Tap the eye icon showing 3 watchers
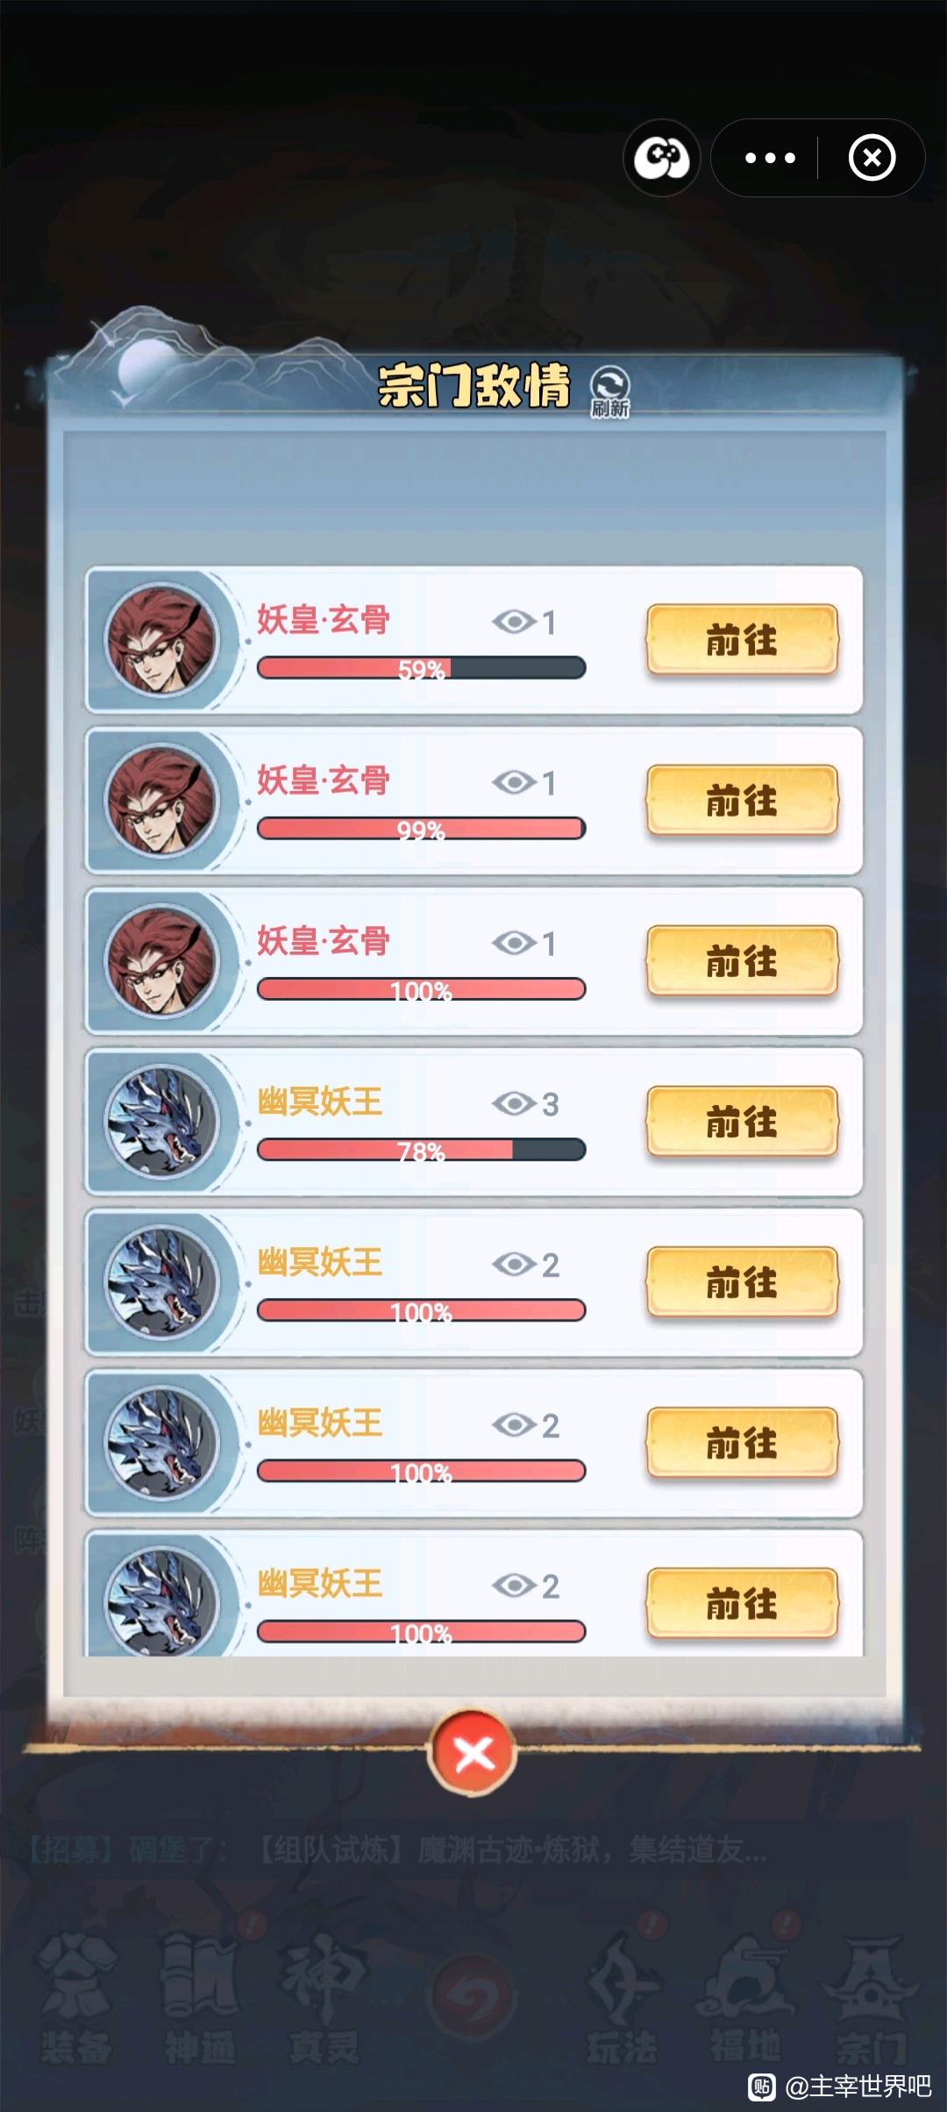 point(515,1103)
